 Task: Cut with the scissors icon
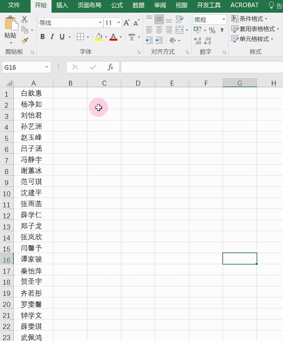24,20
